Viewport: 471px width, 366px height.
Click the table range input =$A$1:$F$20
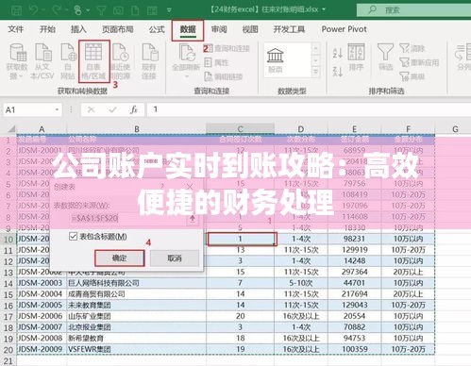click(x=128, y=218)
